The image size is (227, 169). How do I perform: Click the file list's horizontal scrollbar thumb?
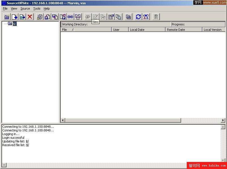click(x=123, y=120)
